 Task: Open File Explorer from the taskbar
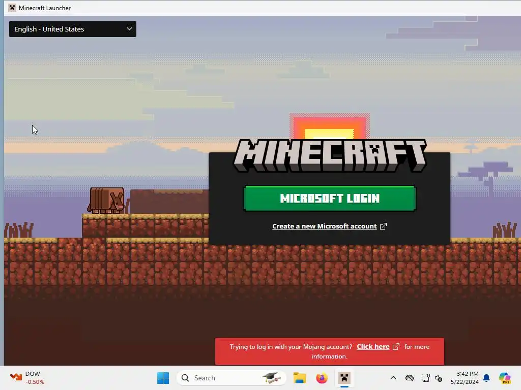299,378
